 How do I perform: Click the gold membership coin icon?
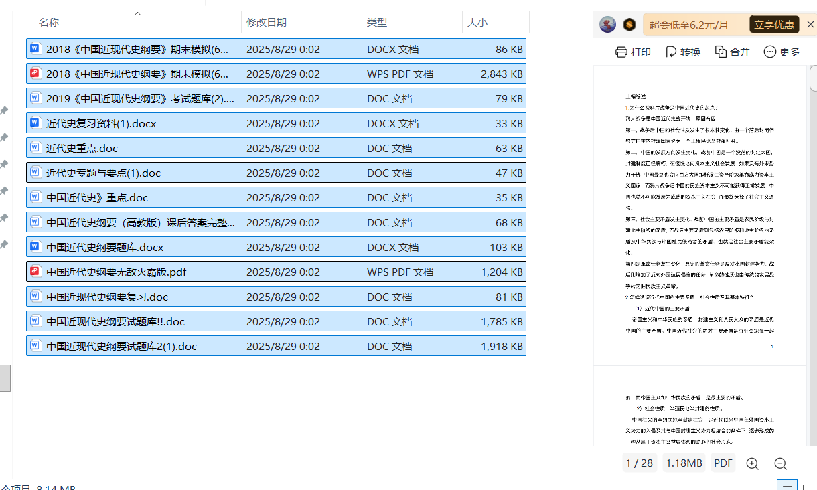[628, 24]
